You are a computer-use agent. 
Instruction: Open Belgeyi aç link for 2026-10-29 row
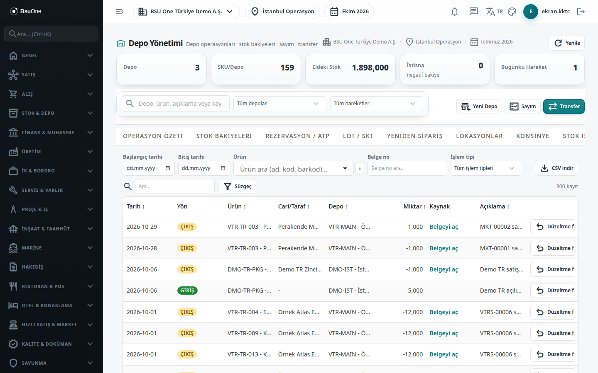444,227
